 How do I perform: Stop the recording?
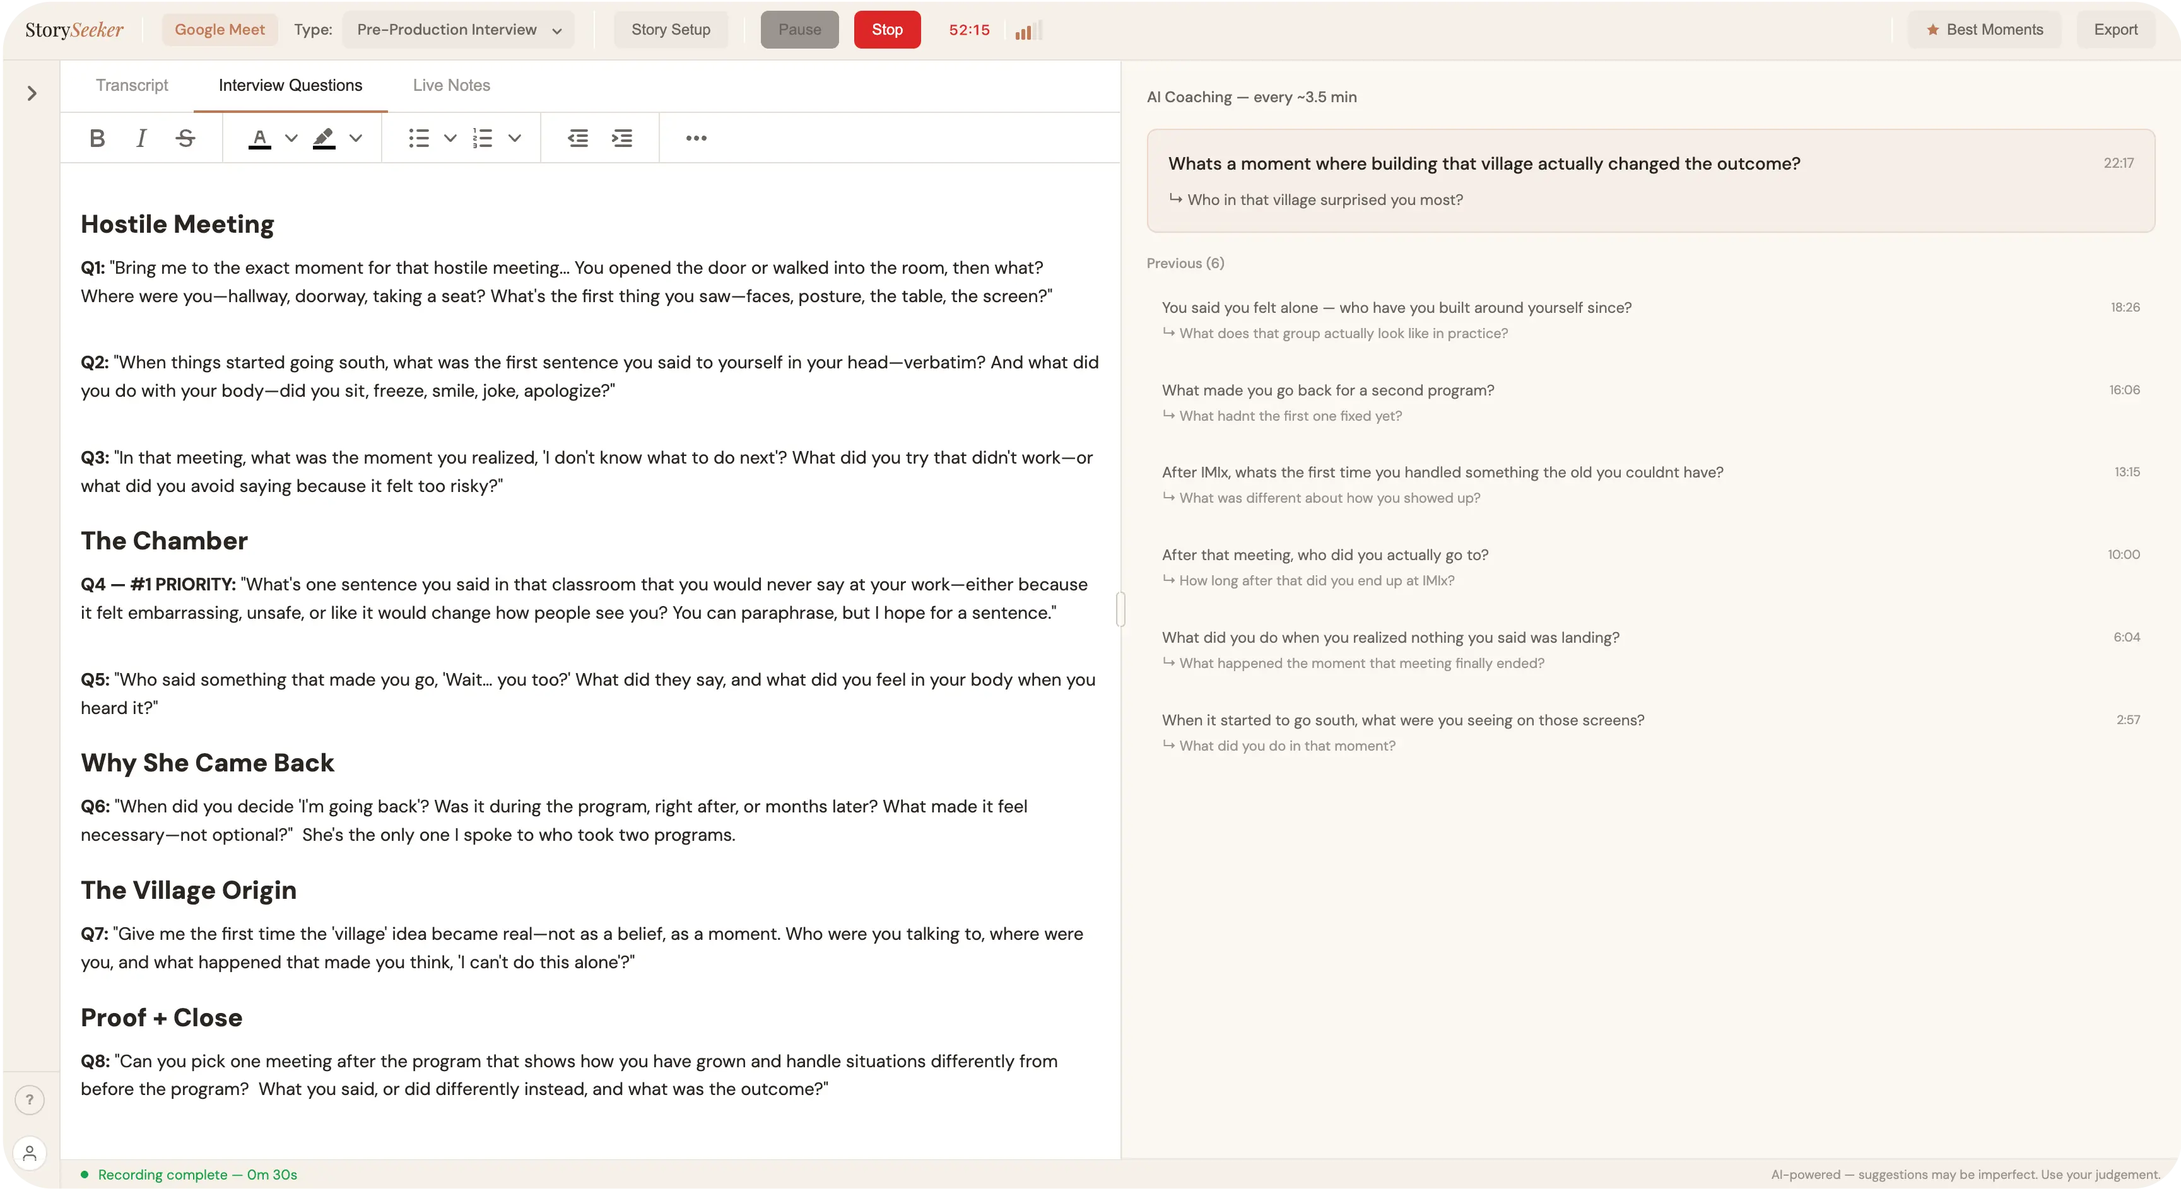coord(886,29)
